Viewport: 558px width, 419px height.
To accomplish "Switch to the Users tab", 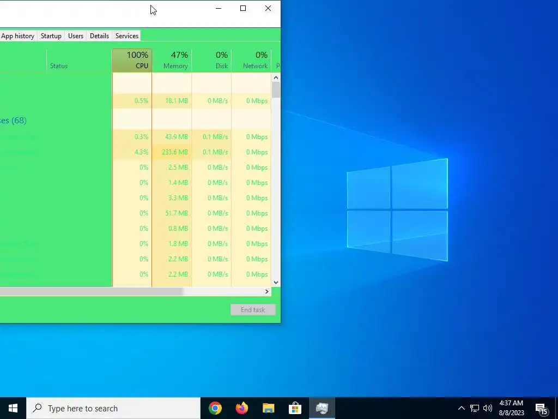I will click(75, 36).
